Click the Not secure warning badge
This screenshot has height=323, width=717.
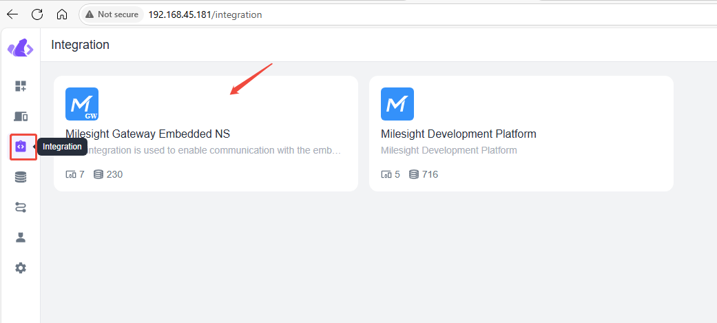(x=112, y=14)
